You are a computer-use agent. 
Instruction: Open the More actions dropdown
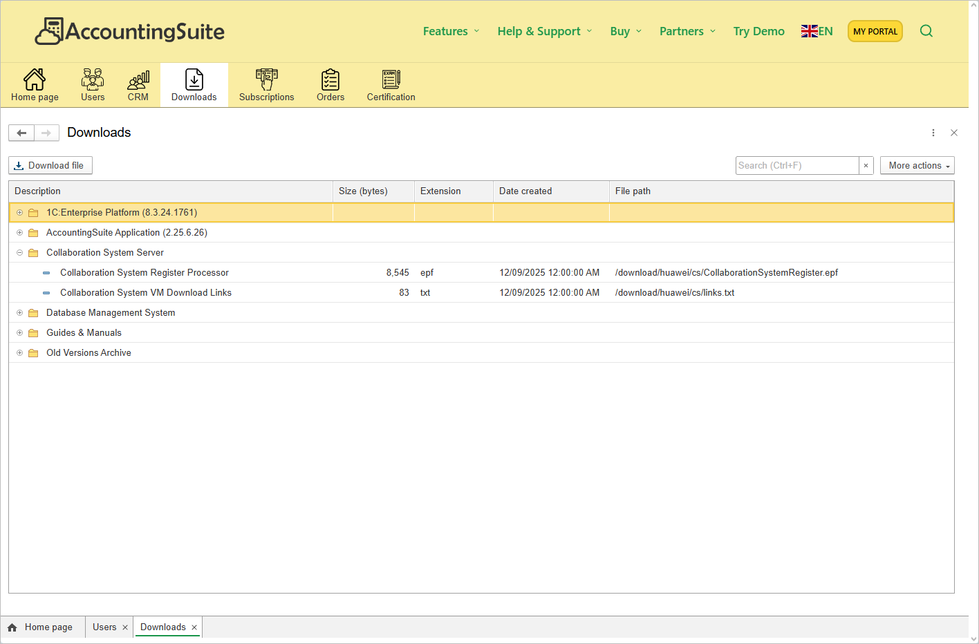tap(917, 165)
